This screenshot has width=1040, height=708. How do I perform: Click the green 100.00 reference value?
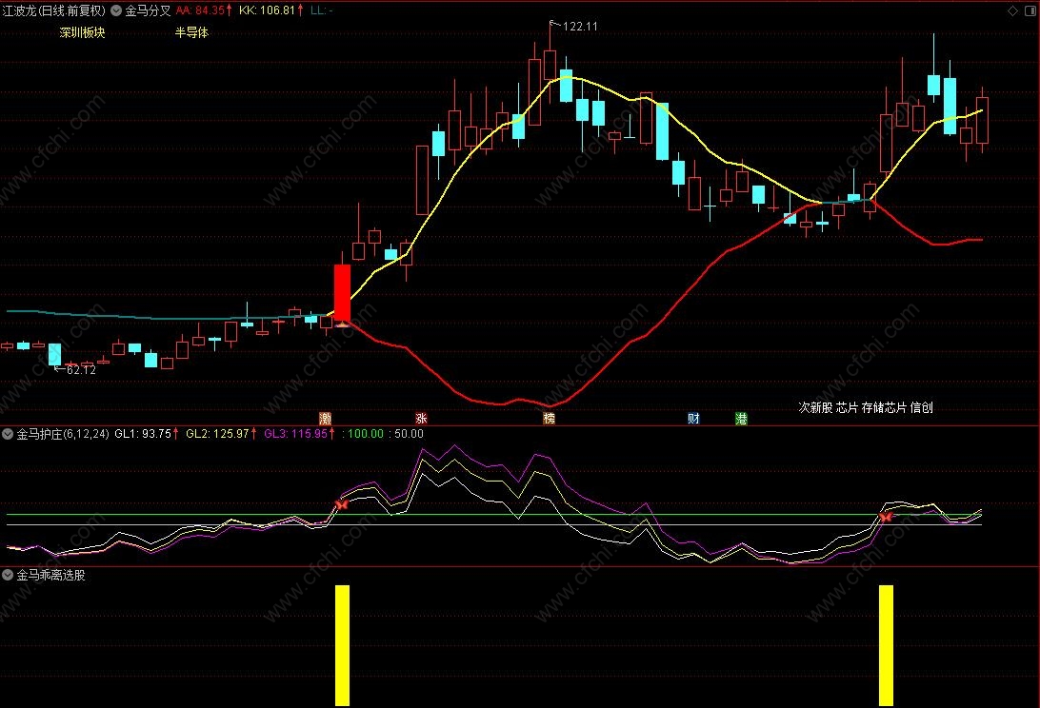(x=366, y=434)
